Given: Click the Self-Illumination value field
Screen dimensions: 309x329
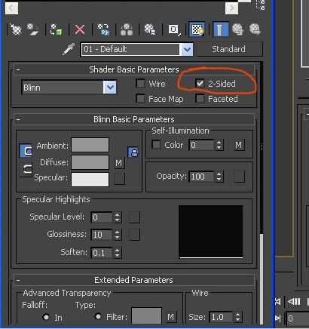Looking at the screenshot, I should tap(202, 145).
